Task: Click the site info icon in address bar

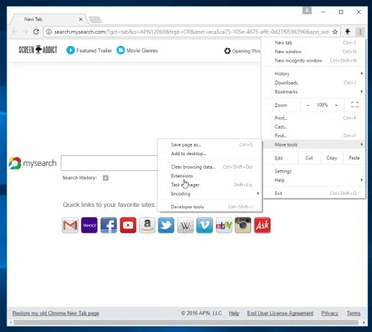Action: click(49, 32)
